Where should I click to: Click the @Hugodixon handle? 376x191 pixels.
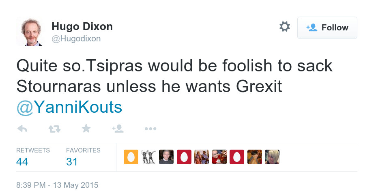click(76, 39)
